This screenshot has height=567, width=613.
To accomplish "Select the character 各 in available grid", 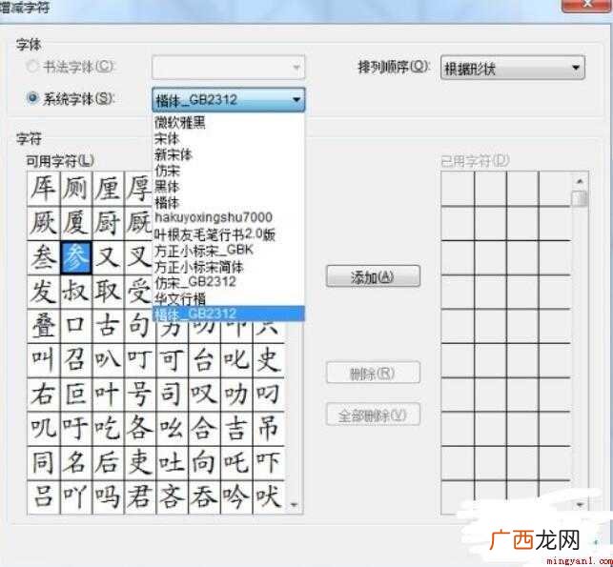I will pos(140,429).
